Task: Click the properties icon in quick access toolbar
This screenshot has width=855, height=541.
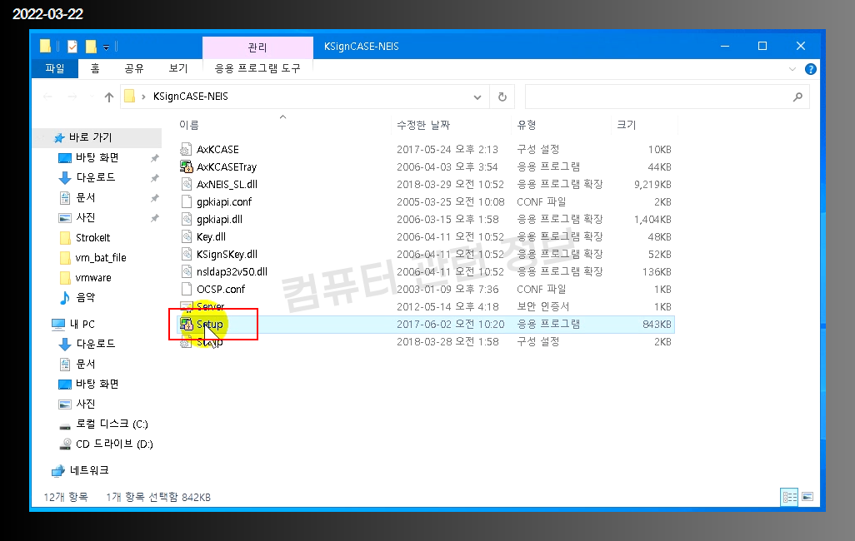Action: (72, 47)
